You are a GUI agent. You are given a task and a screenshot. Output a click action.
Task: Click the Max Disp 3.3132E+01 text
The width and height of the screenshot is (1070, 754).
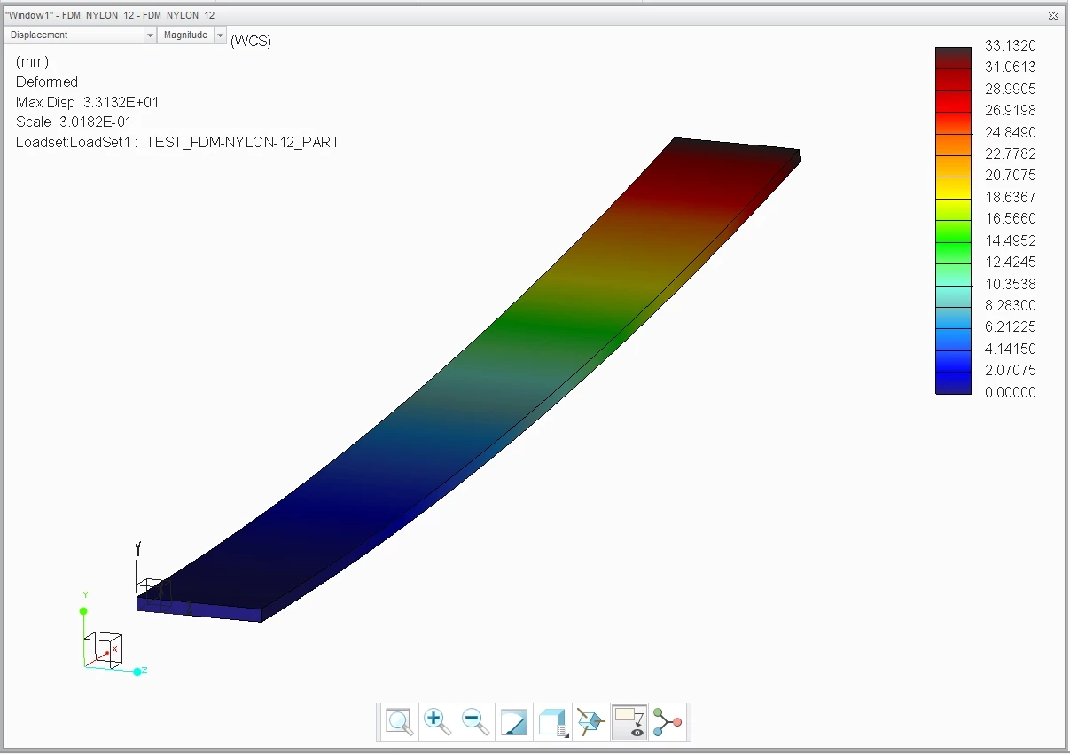88,102
